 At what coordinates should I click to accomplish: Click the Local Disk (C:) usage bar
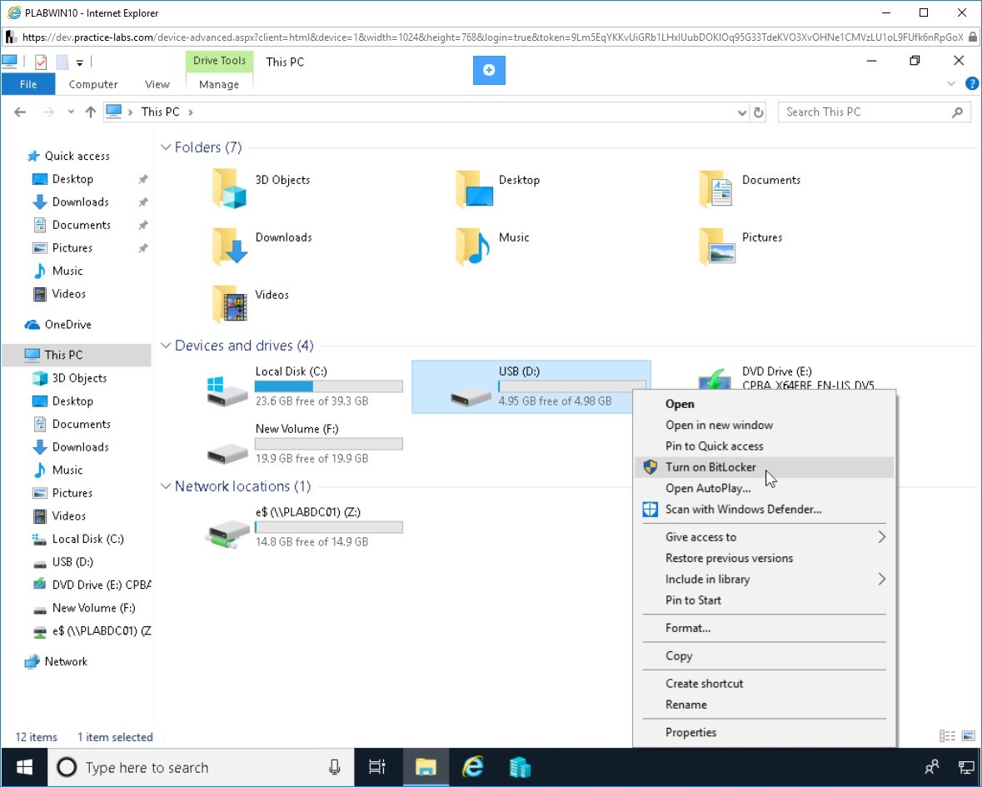coord(329,386)
